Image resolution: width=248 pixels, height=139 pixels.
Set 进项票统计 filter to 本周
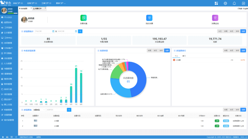[225, 31]
